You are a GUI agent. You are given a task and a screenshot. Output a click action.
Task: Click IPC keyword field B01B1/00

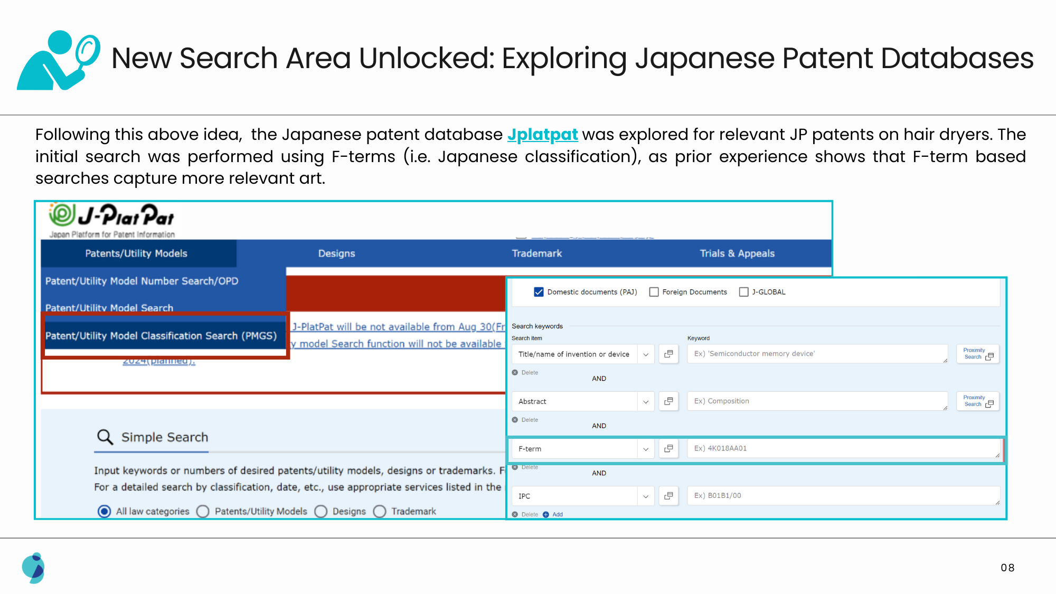[x=844, y=496]
